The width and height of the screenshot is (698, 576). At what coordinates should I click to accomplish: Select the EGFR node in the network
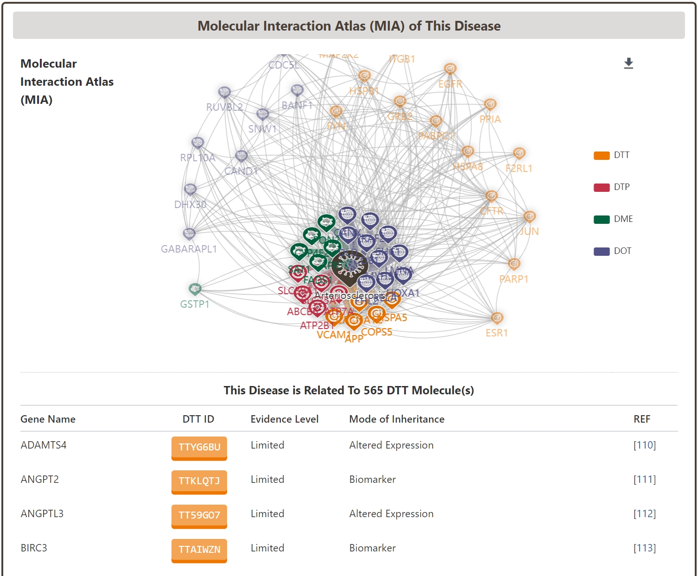click(x=450, y=70)
